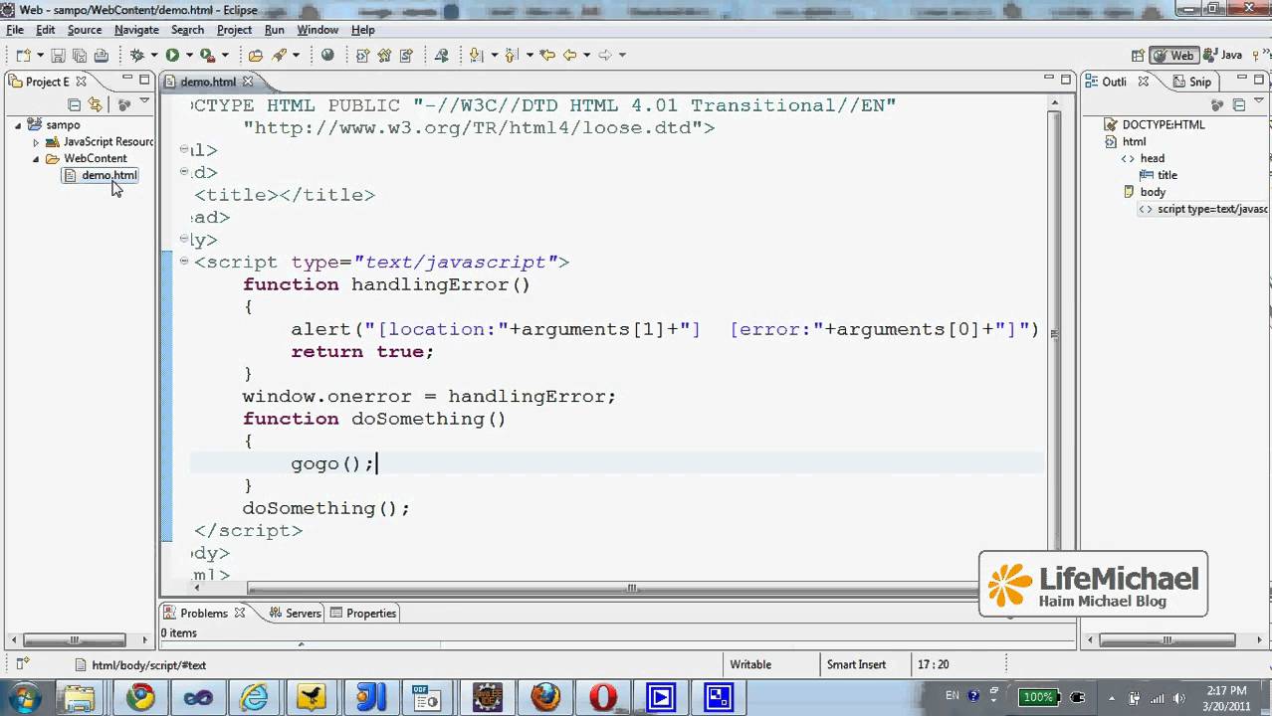Switch to the Properties tab
Image resolution: width=1272 pixels, height=716 pixels.
363,613
